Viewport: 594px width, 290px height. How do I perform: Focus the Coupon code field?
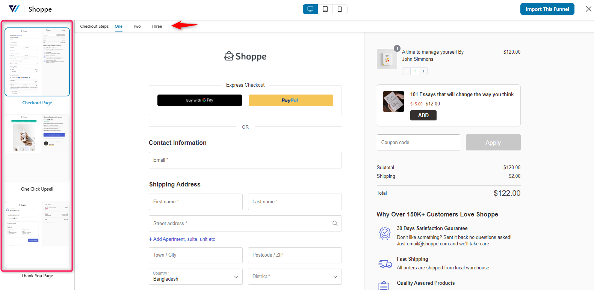click(419, 143)
